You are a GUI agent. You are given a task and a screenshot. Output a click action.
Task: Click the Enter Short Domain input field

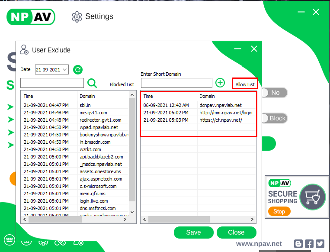tap(176, 83)
